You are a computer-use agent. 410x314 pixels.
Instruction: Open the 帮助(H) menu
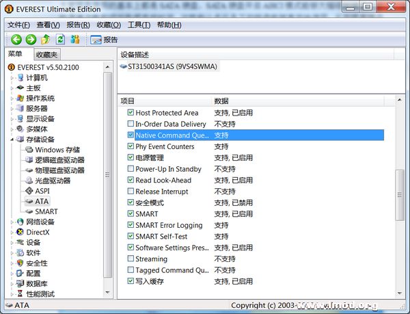click(169, 25)
